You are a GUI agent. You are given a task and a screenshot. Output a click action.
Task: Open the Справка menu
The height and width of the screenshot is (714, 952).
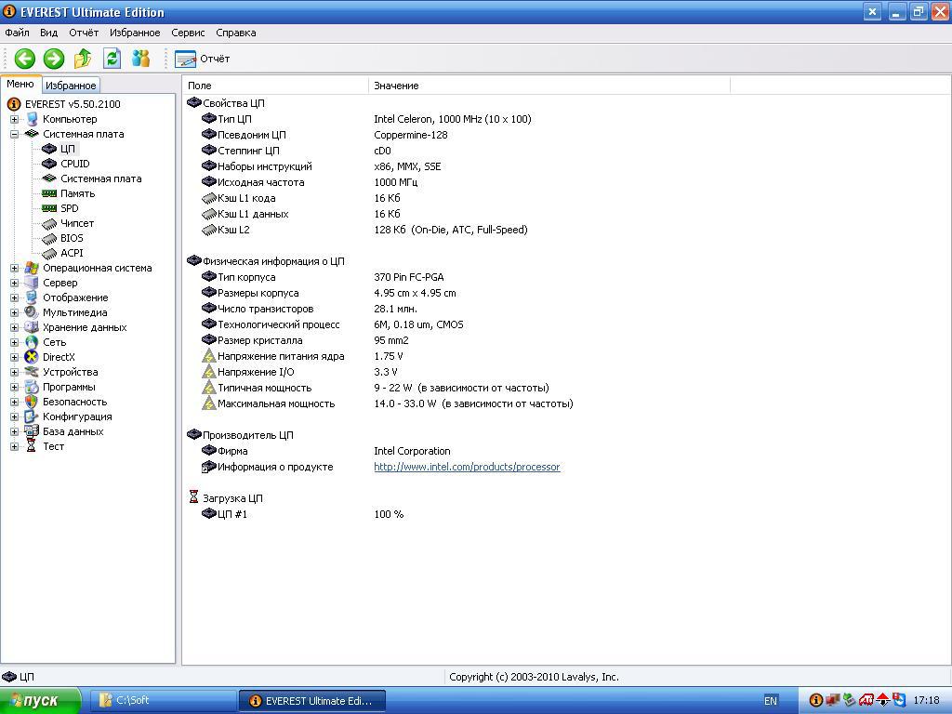(235, 33)
